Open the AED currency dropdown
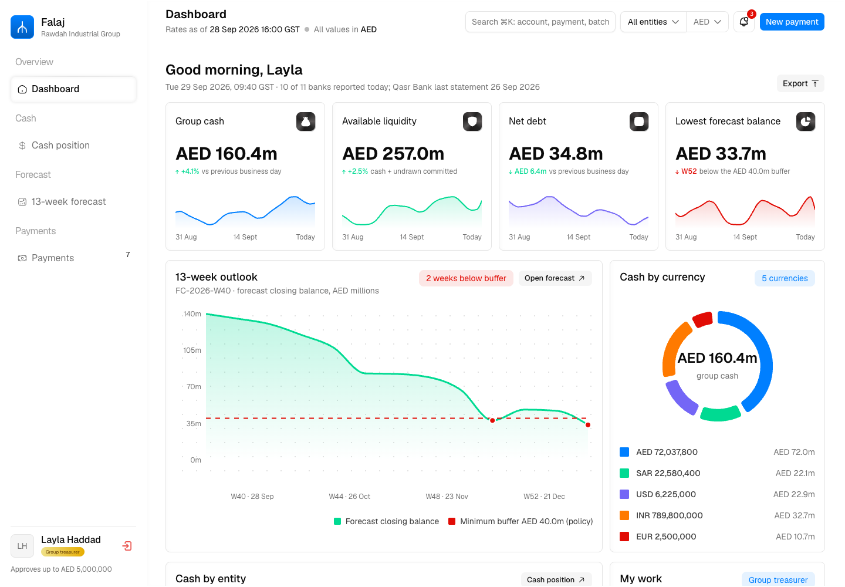Viewport: 845px width, 587px height. (x=707, y=22)
